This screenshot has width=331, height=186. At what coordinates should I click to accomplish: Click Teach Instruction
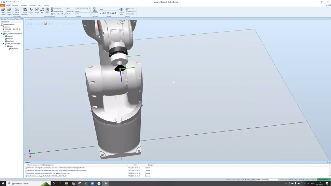[57, 11]
